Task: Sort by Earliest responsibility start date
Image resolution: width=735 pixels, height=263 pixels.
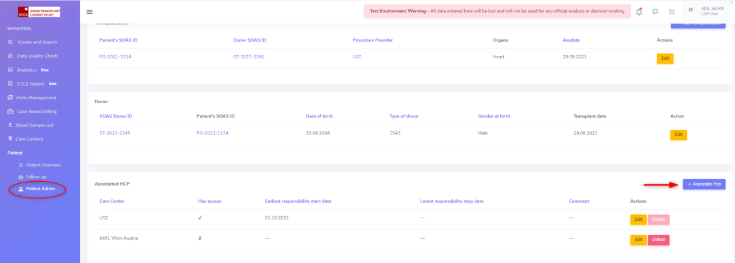Action: point(298,201)
